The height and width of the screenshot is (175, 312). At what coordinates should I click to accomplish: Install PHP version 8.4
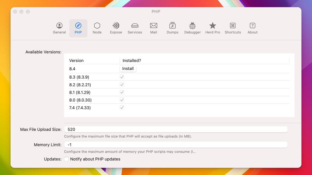click(128, 69)
